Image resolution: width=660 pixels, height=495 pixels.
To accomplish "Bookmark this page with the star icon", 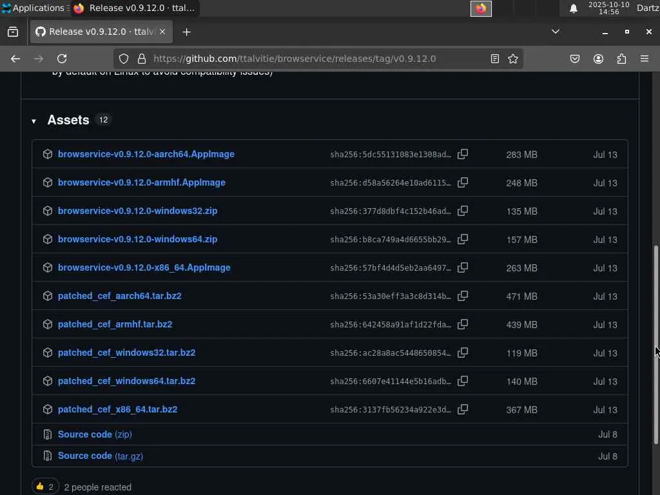I will [x=512, y=59].
